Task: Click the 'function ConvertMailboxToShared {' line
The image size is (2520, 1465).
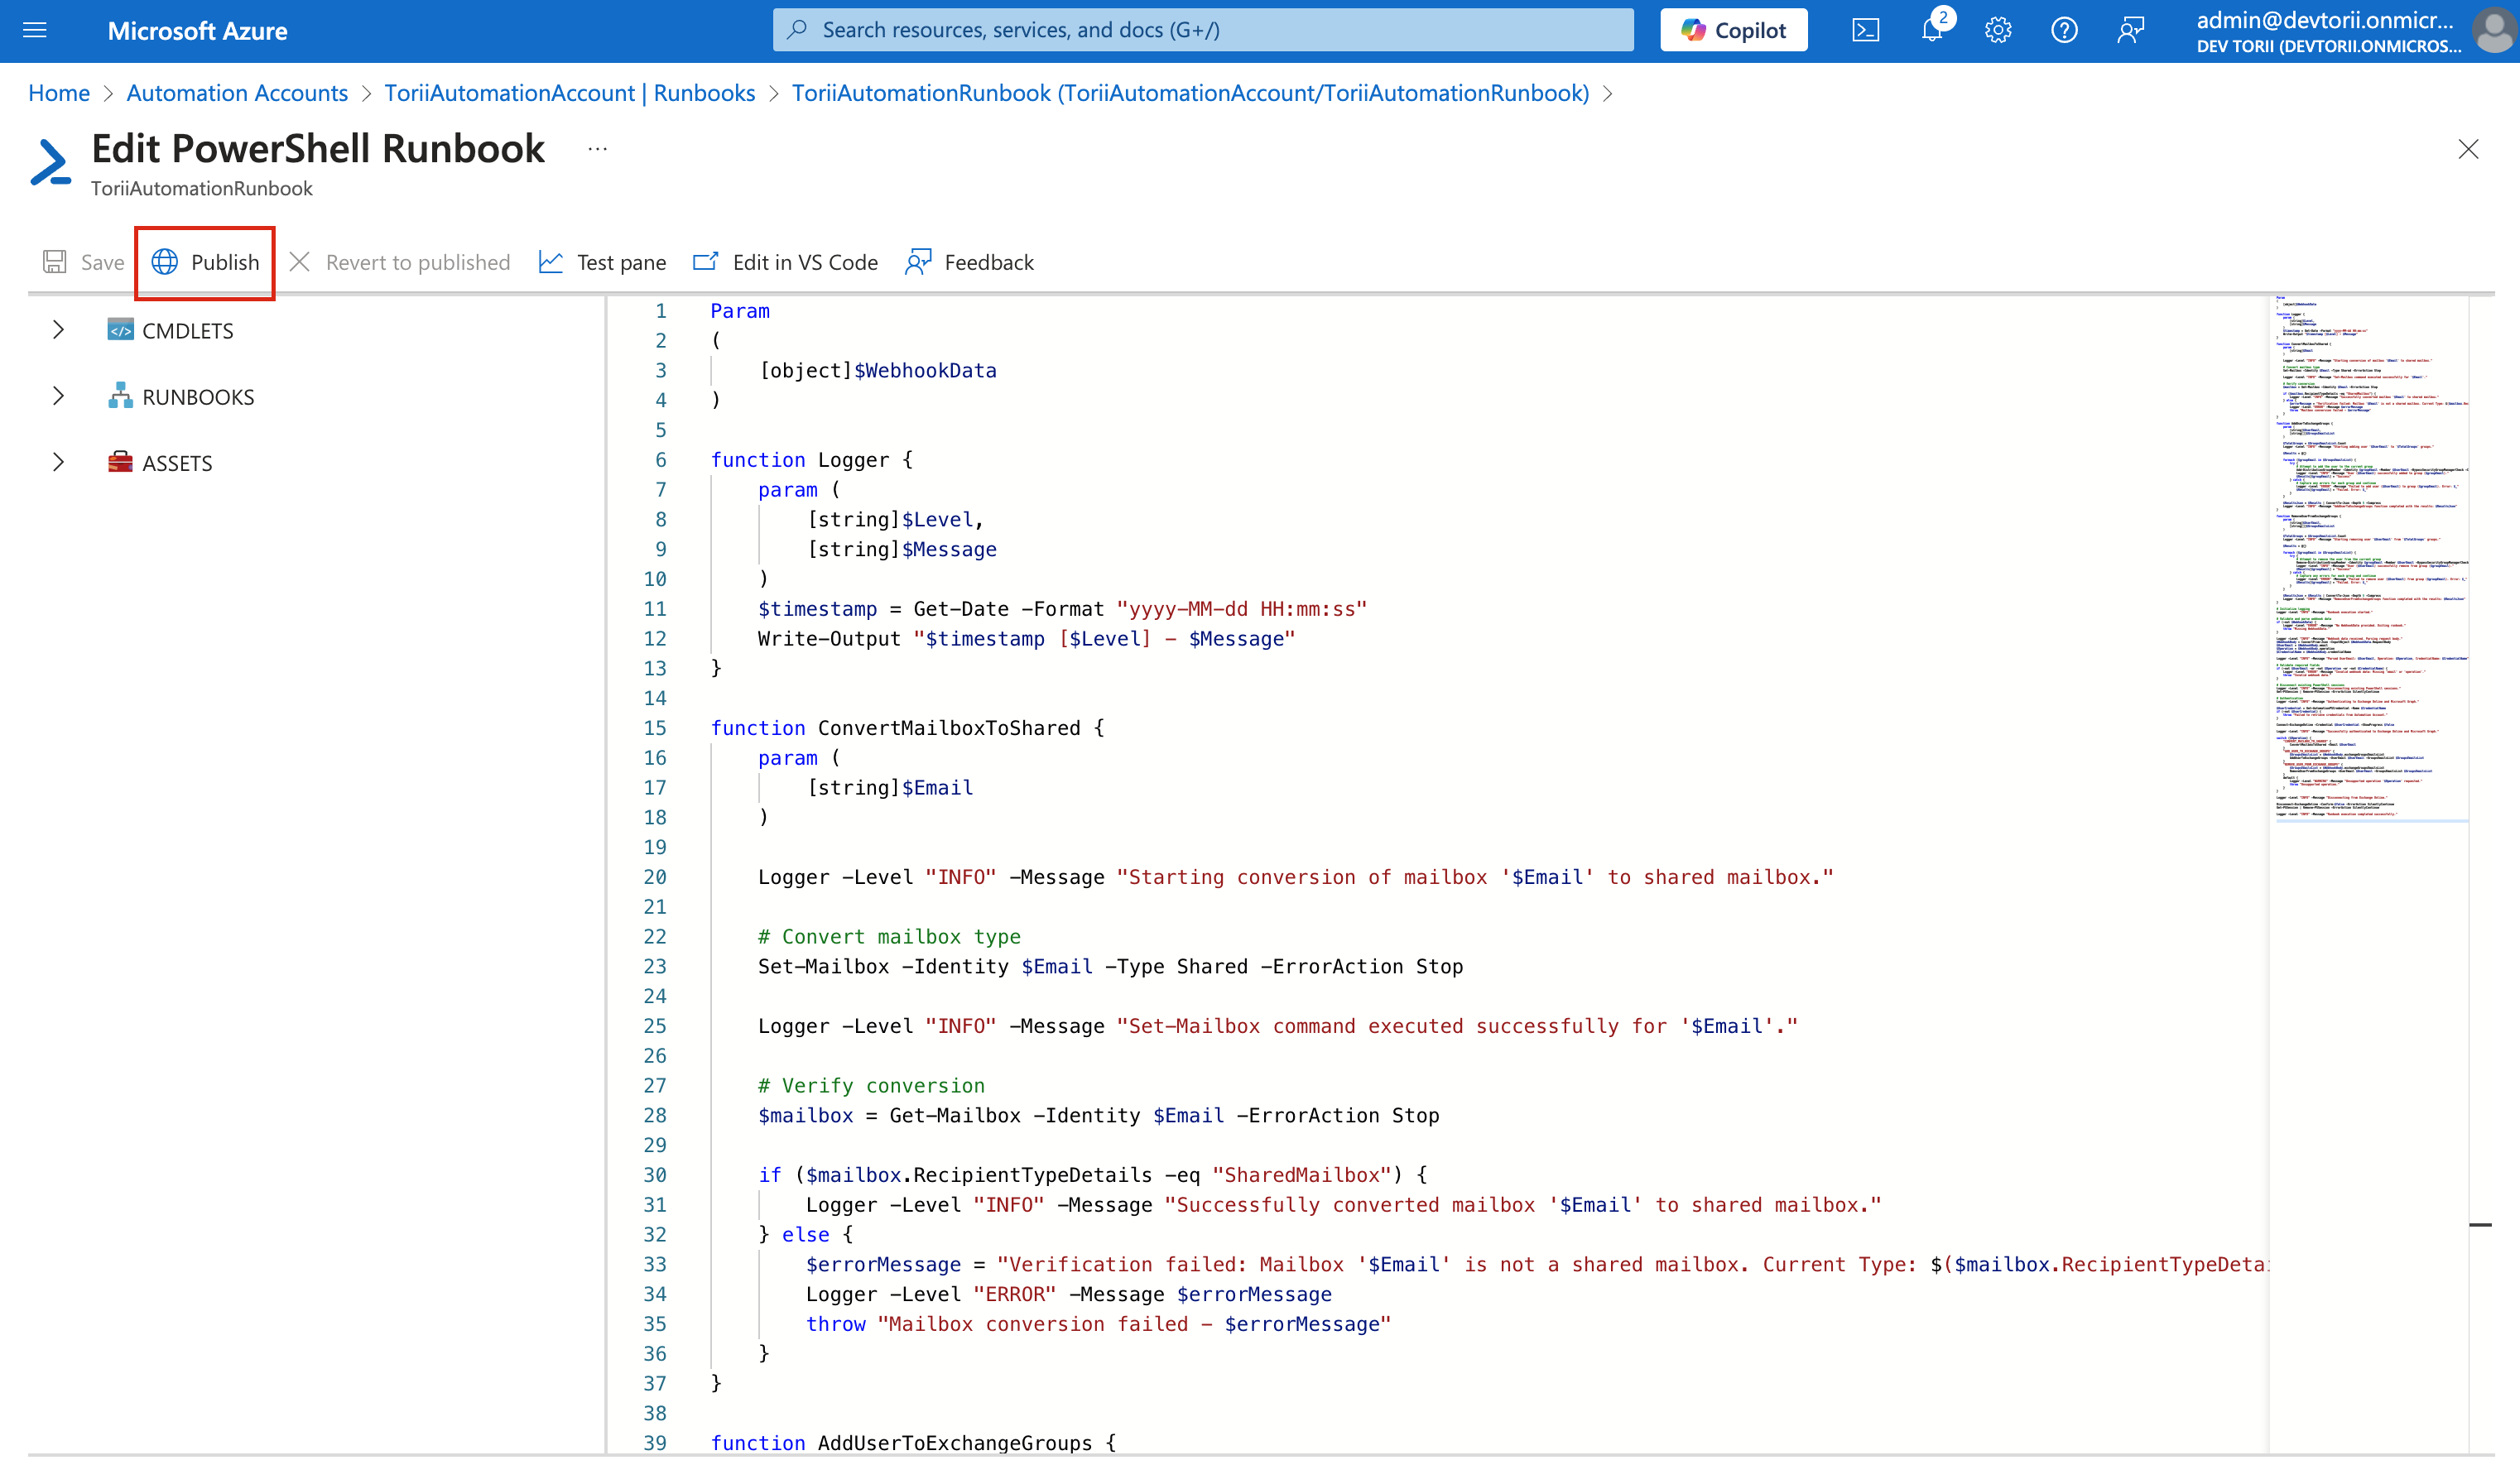Action: [x=907, y=728]
